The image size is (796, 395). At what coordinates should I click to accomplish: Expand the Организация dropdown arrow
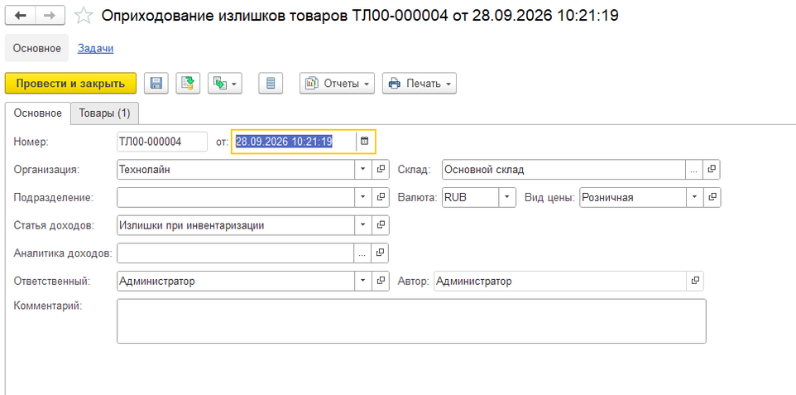(x=362, y=170)
